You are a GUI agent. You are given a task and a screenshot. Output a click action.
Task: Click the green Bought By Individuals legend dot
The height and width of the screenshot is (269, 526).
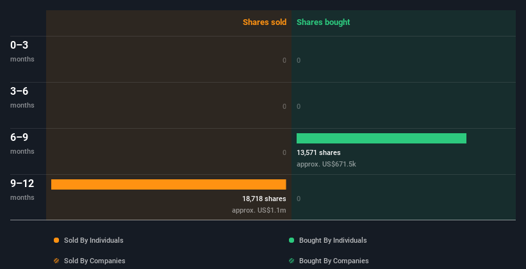coord(292,240)
